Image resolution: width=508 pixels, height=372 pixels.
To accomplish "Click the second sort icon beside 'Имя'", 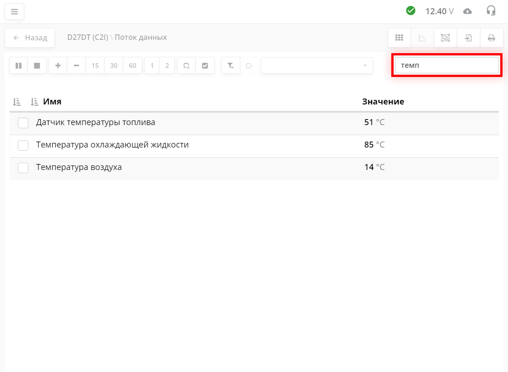I will pyautogui.click(x=34, y=102).
